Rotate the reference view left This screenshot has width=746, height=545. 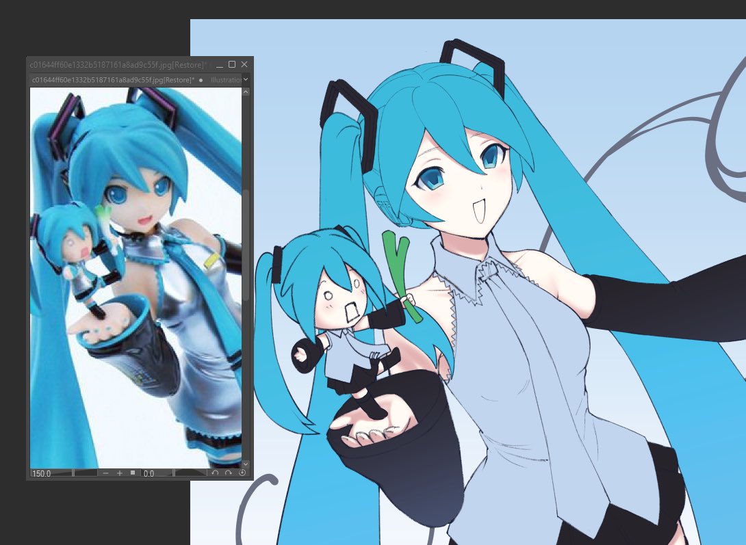(215, 473)
